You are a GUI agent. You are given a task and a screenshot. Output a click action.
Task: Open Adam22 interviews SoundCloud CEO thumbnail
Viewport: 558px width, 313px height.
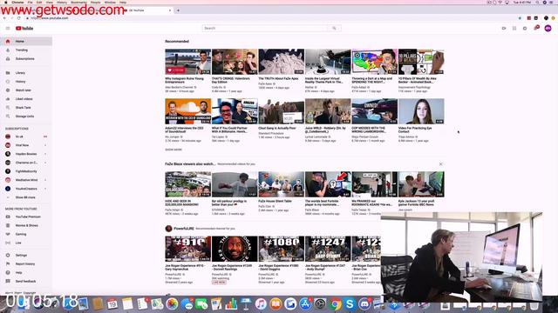pyautogui.click(x=188, y=111)
